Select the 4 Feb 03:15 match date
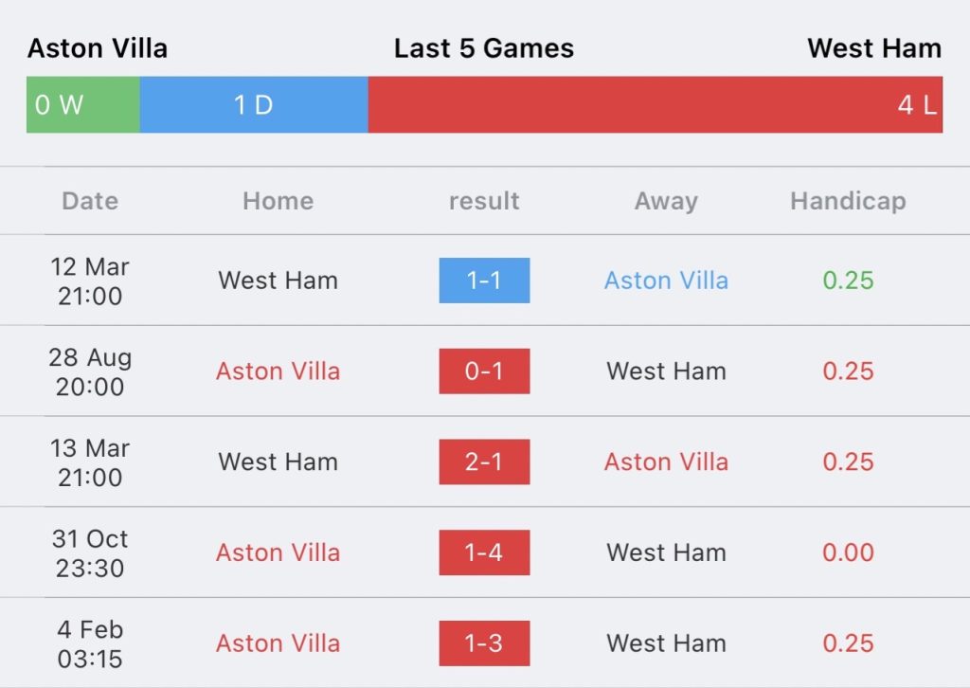This screenshot has width=970, height=688. [x=90, y=644]
